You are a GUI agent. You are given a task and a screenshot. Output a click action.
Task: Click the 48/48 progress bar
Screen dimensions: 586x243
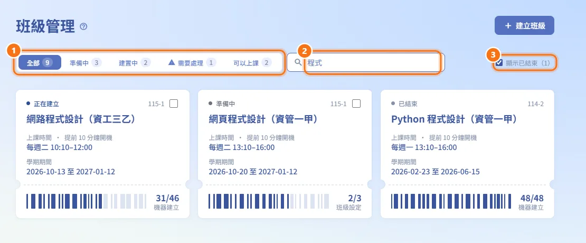451,201
